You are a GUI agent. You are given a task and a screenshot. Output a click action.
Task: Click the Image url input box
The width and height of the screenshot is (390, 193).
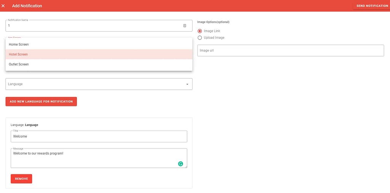pos(290,51)
